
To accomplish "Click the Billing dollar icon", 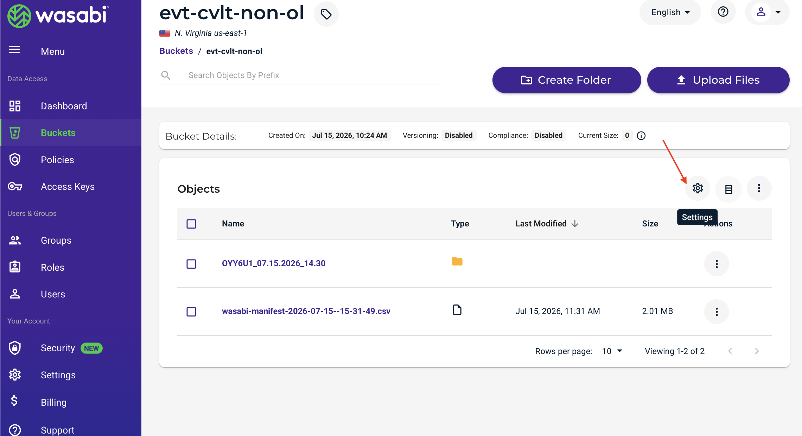I will click(x=14, y=402).
